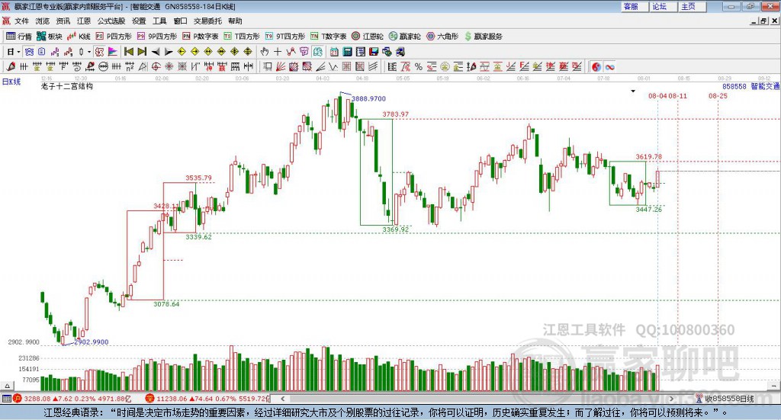781x420 pixels.
Task: Click the scrollbar right arrow
Action: (x=671, y=398)
